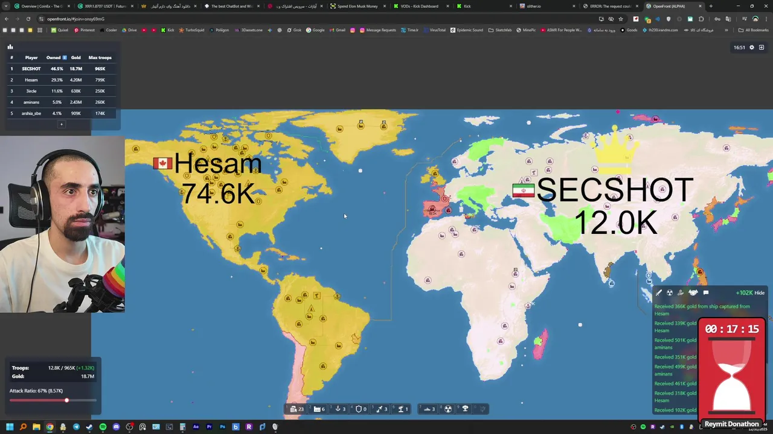Open Windows Start menu
Viewport: 773px width, 434px height.
tap(10, 427)
